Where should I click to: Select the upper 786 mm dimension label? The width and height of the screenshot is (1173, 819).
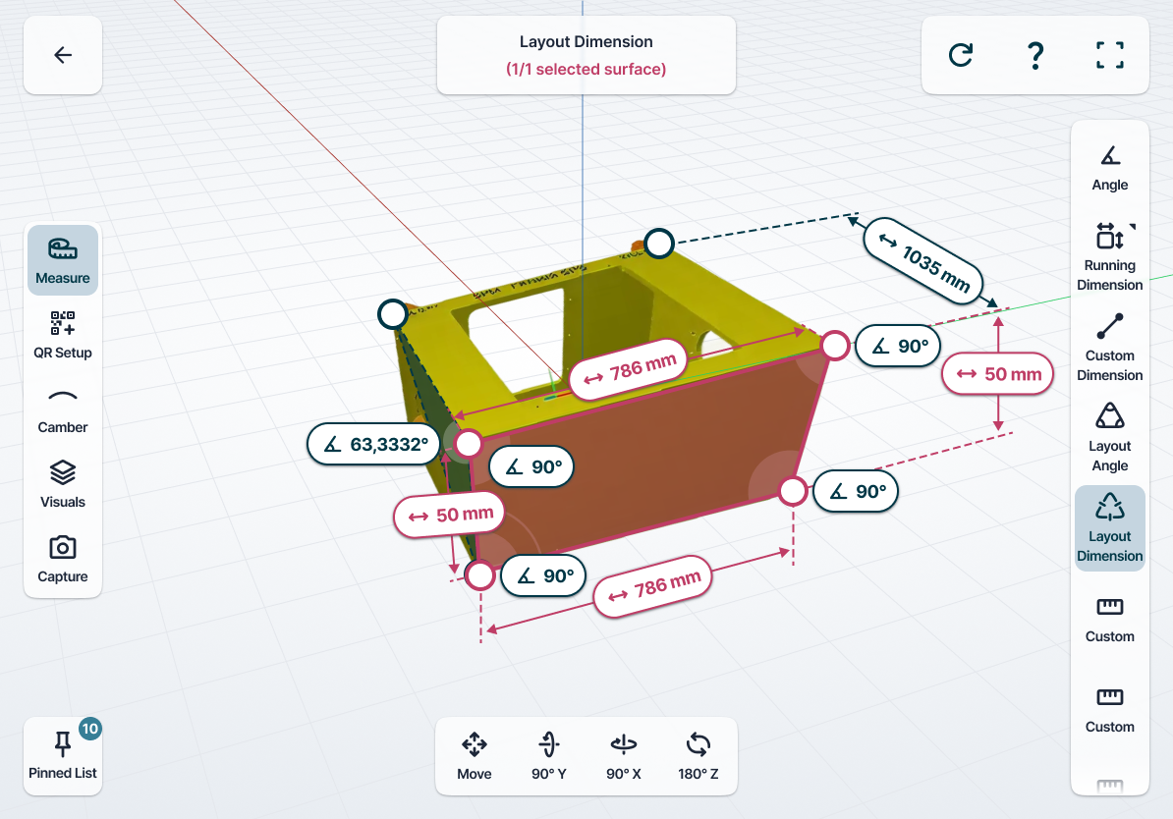(x=629, y=371)
